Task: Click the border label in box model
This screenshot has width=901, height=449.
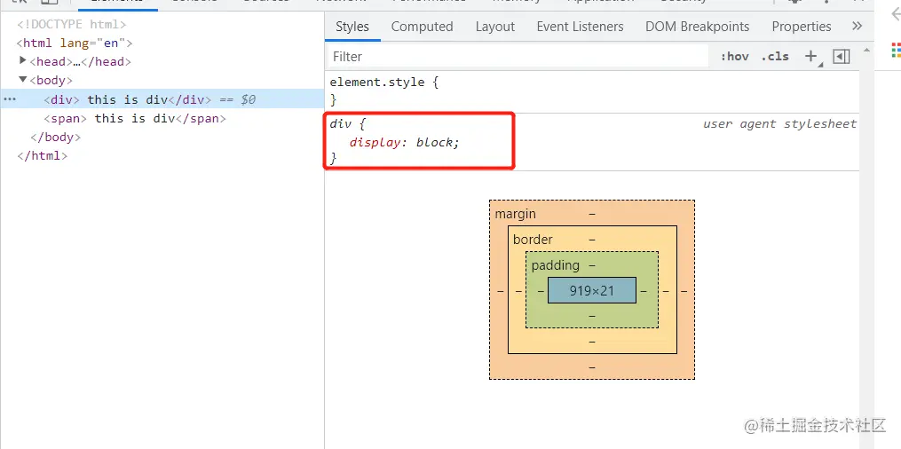Action: click(533, 240)
